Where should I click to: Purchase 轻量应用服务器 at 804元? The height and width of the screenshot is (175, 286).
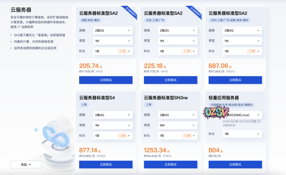(235, 164)
